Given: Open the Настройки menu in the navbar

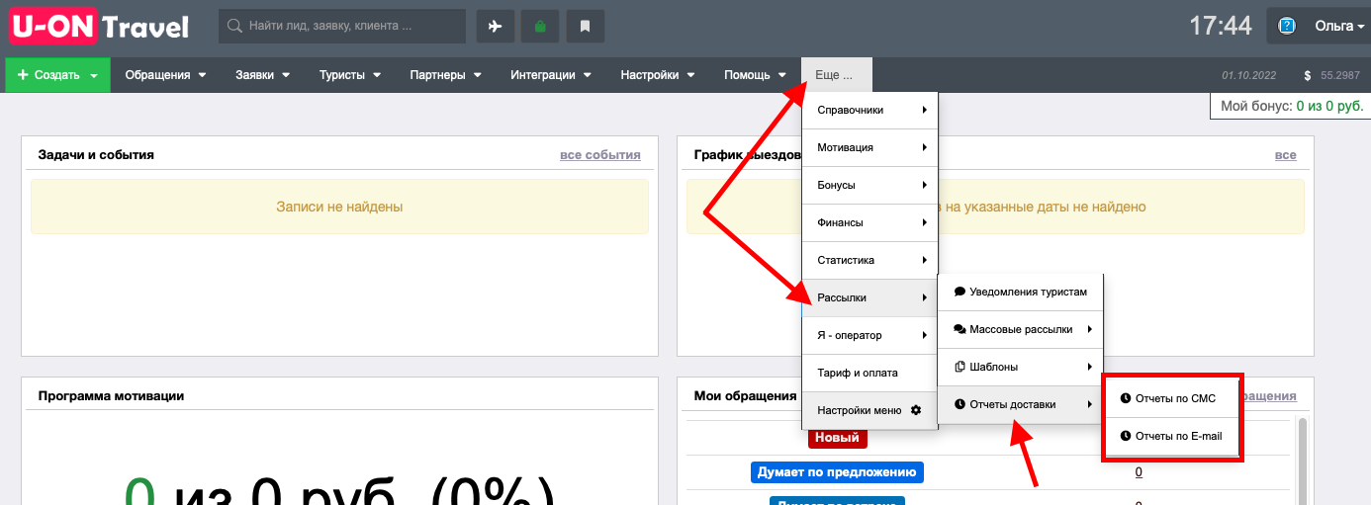Looking at the screenshot, I should pyautogui.click(x=658, y=75).
